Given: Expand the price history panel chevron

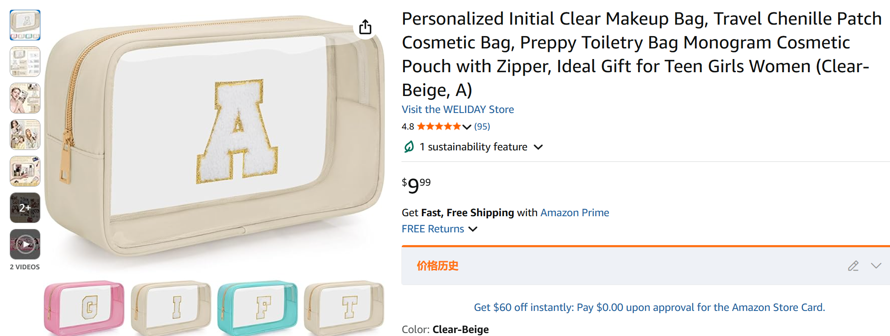Looking at the screenshot, I should coord(876,266).
